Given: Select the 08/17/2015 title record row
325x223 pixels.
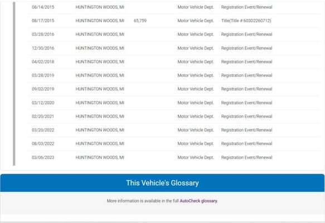Looking at the screenshot, I should coord(174,21).
